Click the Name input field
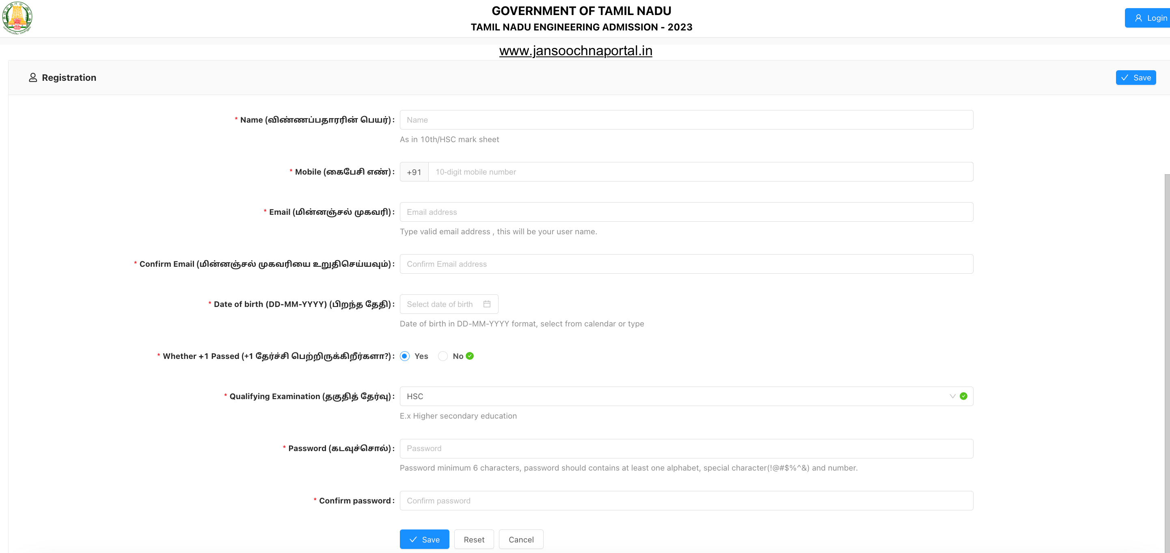 click(686, 119)
